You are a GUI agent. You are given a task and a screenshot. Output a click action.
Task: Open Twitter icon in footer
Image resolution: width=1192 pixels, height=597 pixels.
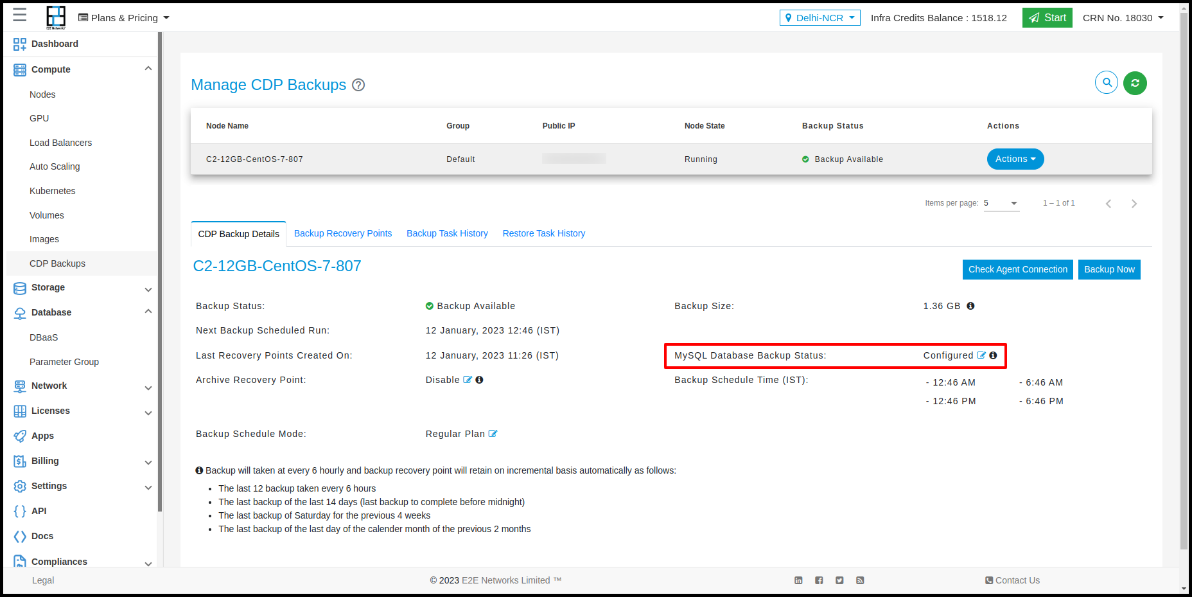click(839, 580)
